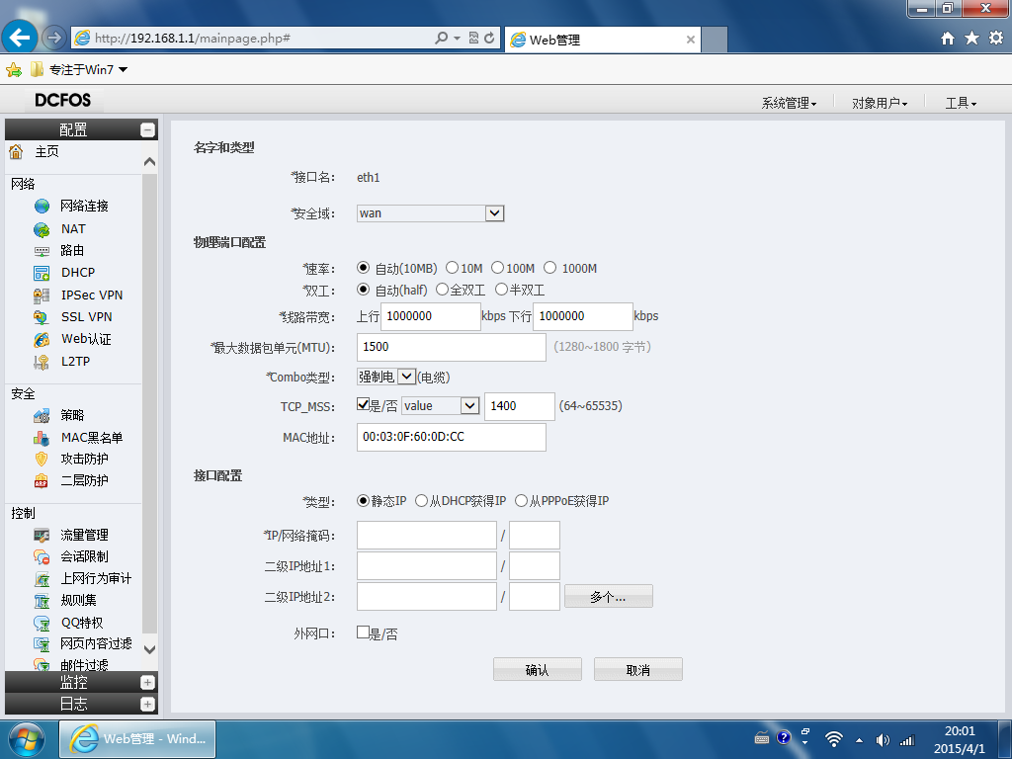Click the browser back arrow button
Viewport: 1012px width, 759px height.
tap(20, 38)
